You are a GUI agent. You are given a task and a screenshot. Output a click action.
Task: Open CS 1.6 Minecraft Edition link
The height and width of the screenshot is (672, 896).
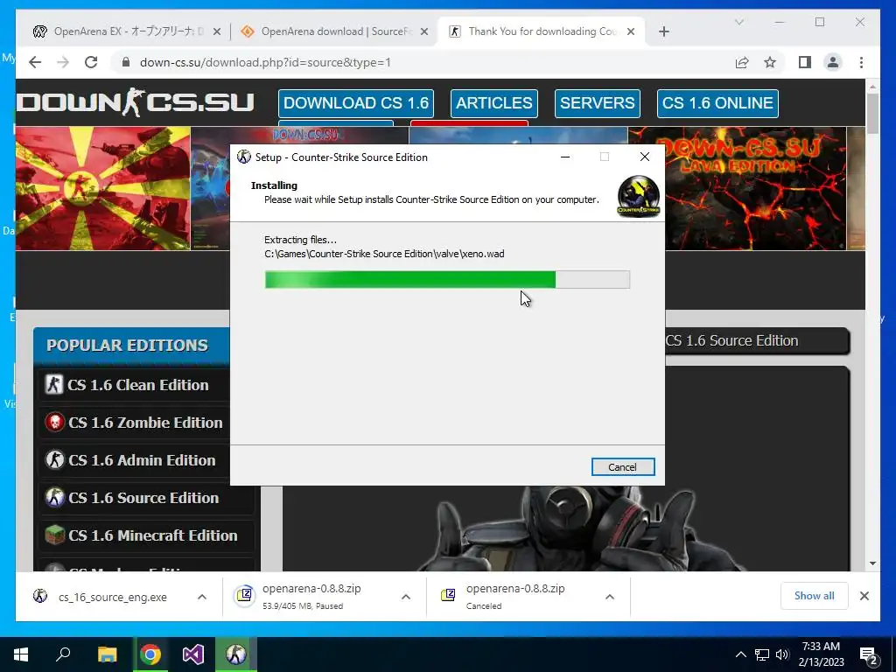tap(152, 536)
